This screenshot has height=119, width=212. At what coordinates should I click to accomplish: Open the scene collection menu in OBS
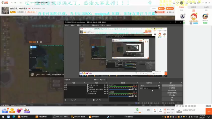(95, 25)
